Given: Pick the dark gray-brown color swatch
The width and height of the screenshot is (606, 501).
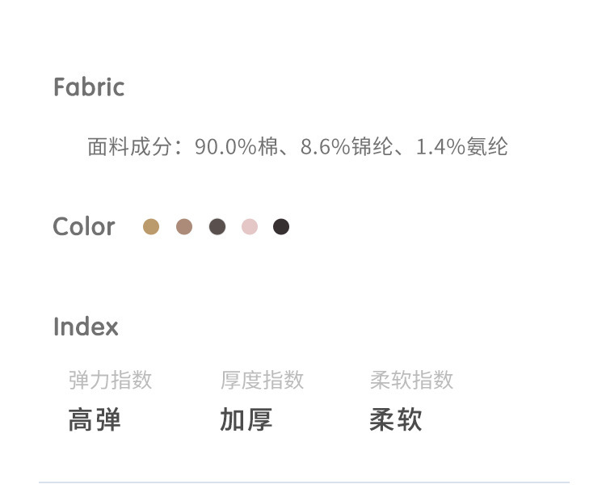Looking at the screenshot, I should point(217,227).
